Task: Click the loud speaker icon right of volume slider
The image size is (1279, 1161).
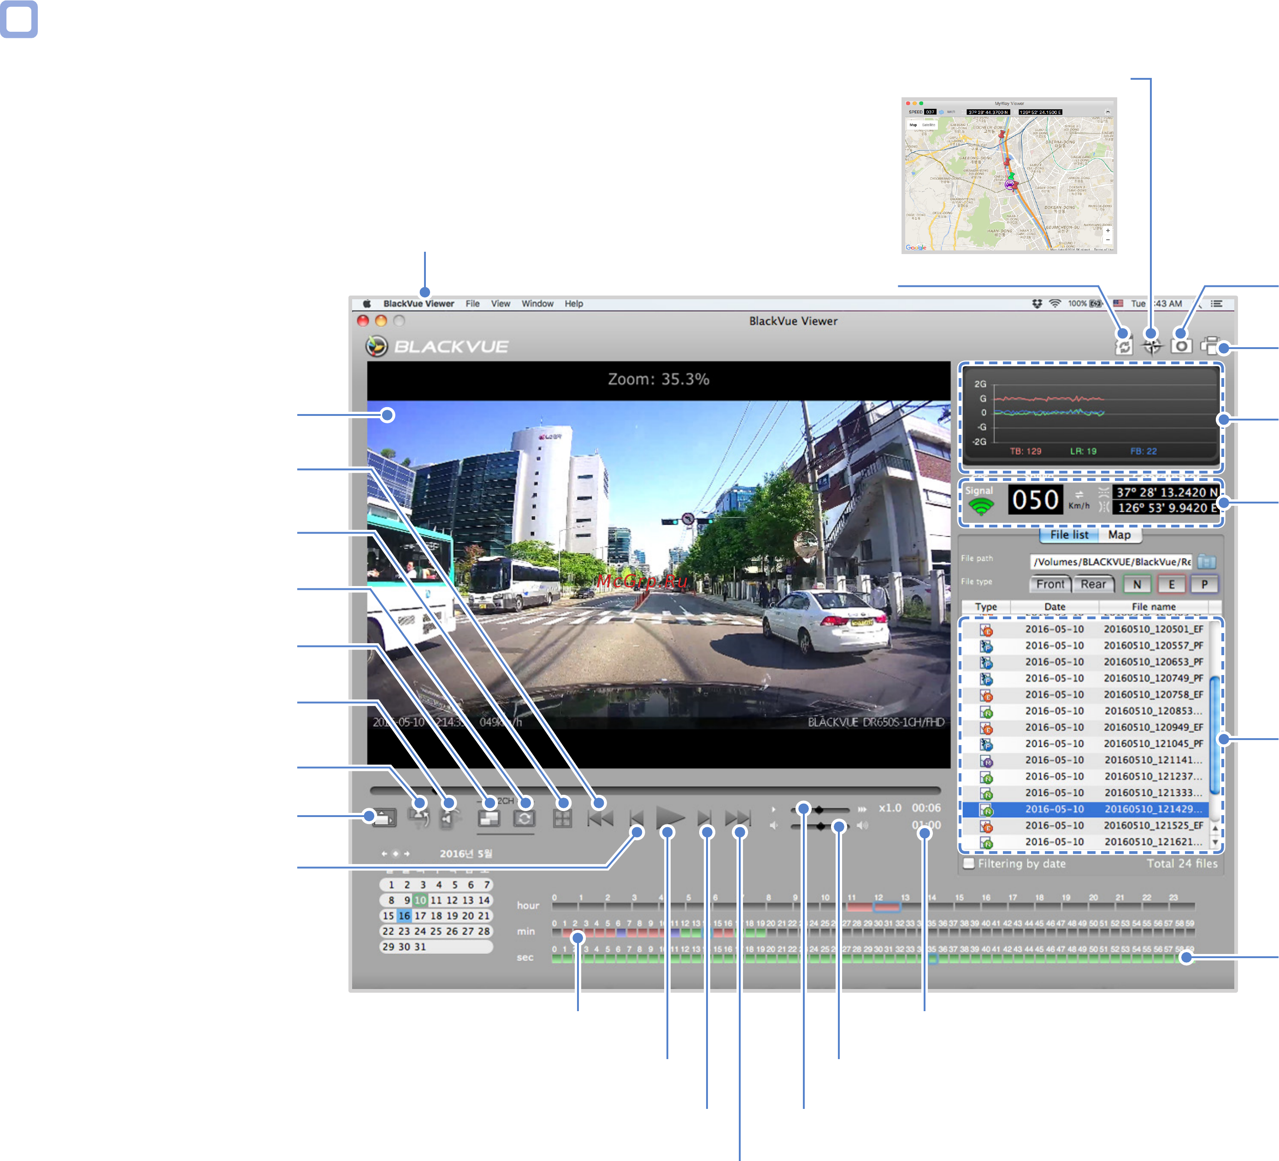Action: coord(863,826)
